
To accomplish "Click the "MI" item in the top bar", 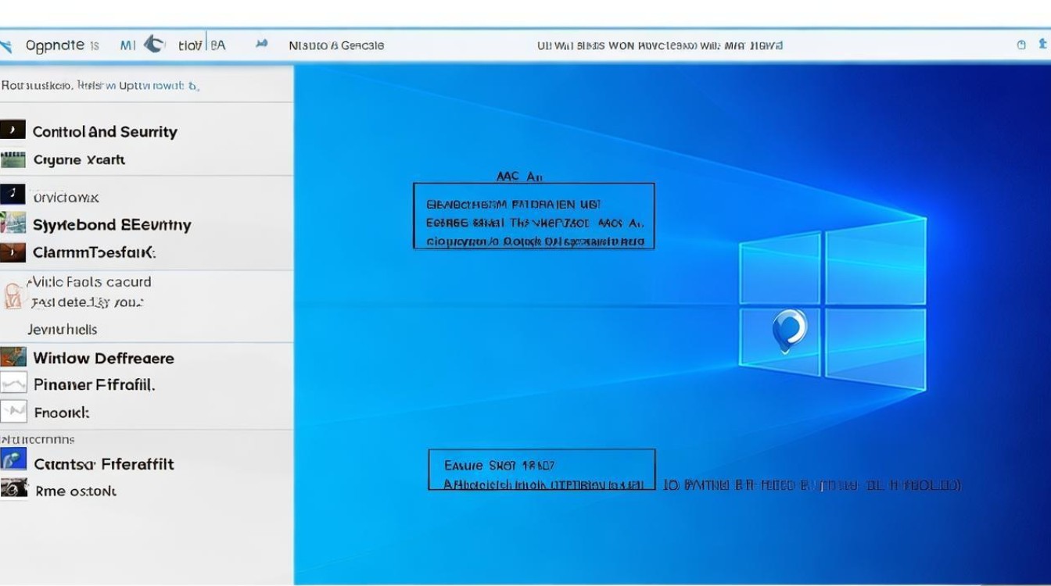I will coord(127,45).
